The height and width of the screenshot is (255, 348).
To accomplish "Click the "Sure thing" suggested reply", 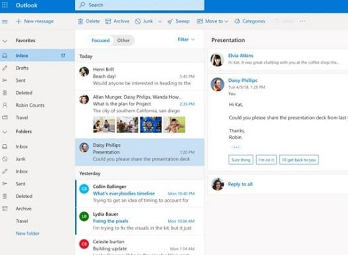I will (241, 160).
